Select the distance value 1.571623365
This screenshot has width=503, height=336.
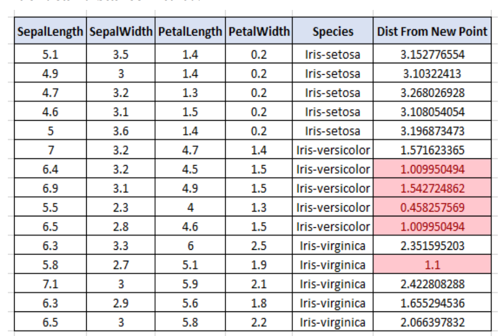point(432,150)
